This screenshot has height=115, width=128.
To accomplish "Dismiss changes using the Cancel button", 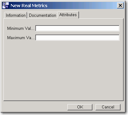I will pos(108,107).
